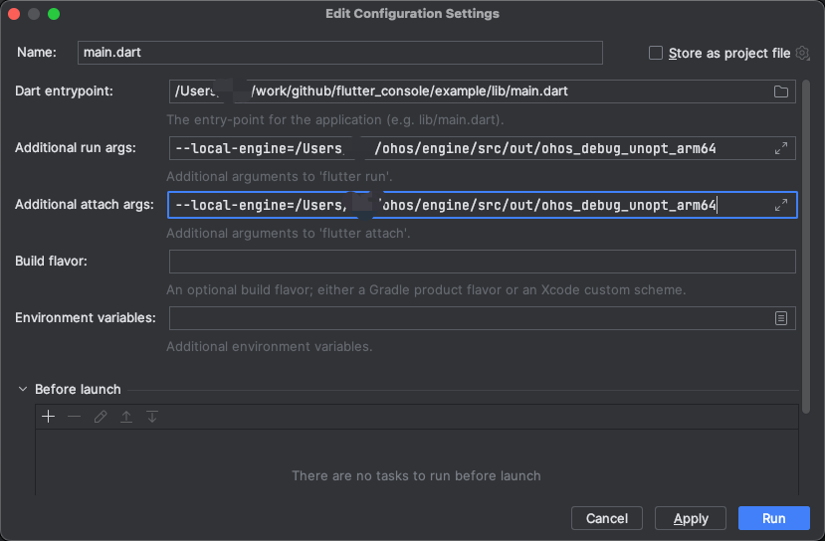Apply the configuration changes
Image resolution: width=825 pixels, height=541 pixels.
691,518
